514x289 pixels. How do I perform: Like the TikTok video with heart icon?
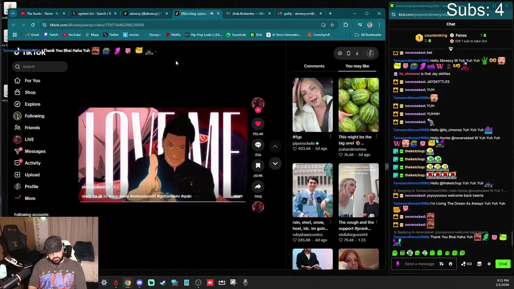pos(258,124)
